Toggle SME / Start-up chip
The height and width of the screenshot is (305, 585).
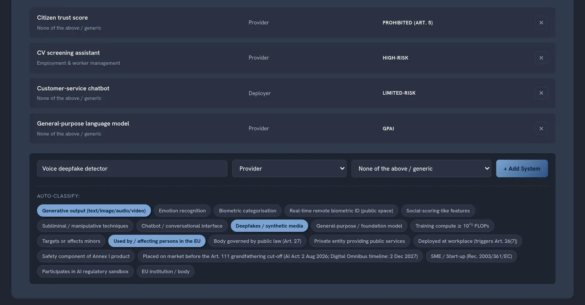(471, 256)
